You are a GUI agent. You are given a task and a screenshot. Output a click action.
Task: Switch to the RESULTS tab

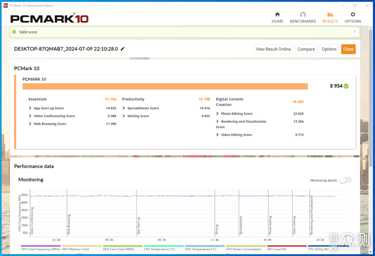tap(330, 18)
